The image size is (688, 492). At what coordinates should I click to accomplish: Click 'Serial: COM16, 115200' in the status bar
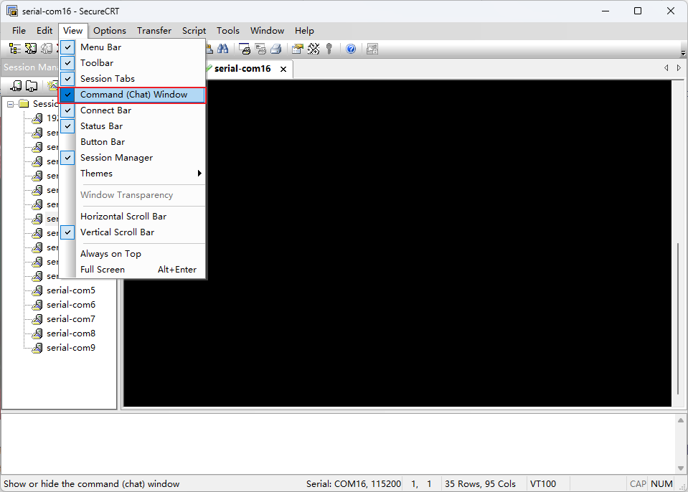click(354, 483)
